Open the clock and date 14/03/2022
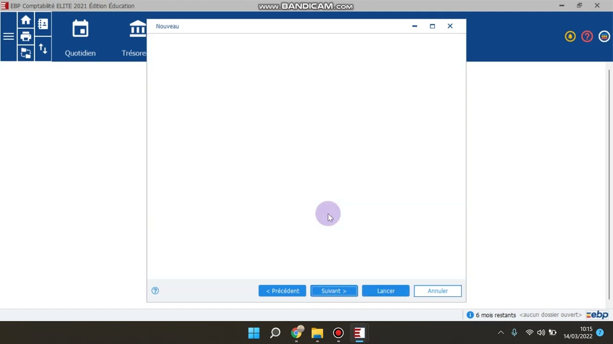The width and height of the screenshot is (613, 344). point(578,333)
